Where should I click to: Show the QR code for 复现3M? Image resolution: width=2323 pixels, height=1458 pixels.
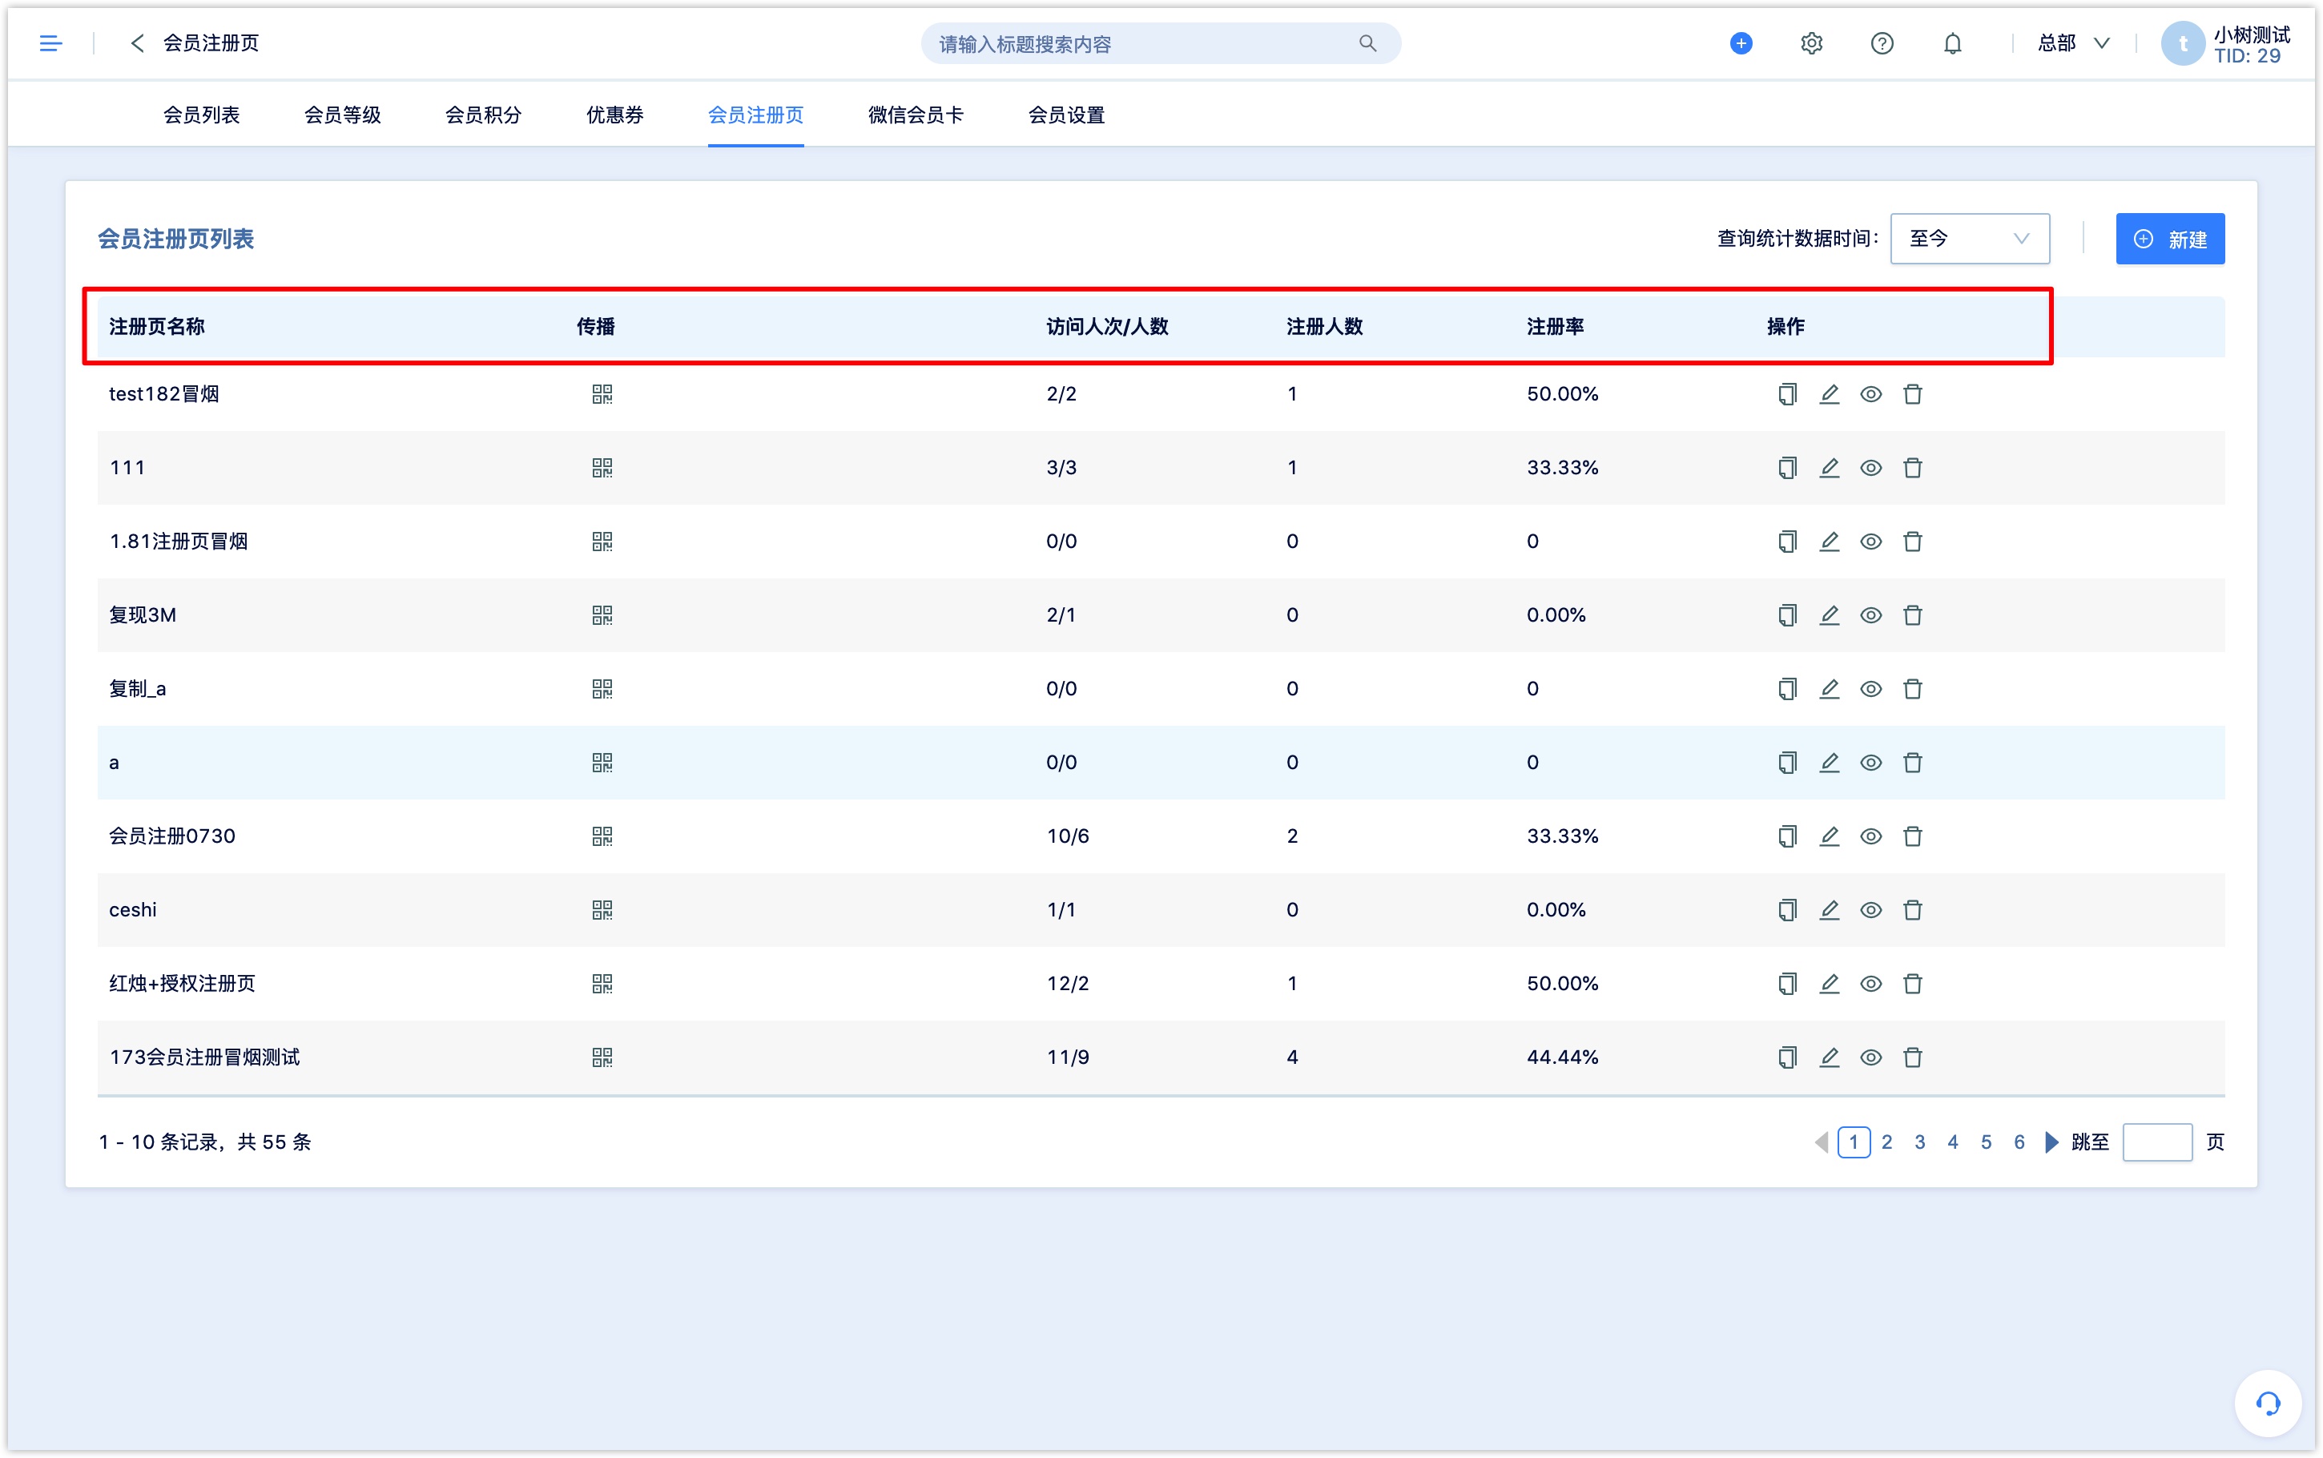click(x=602, y=615)
